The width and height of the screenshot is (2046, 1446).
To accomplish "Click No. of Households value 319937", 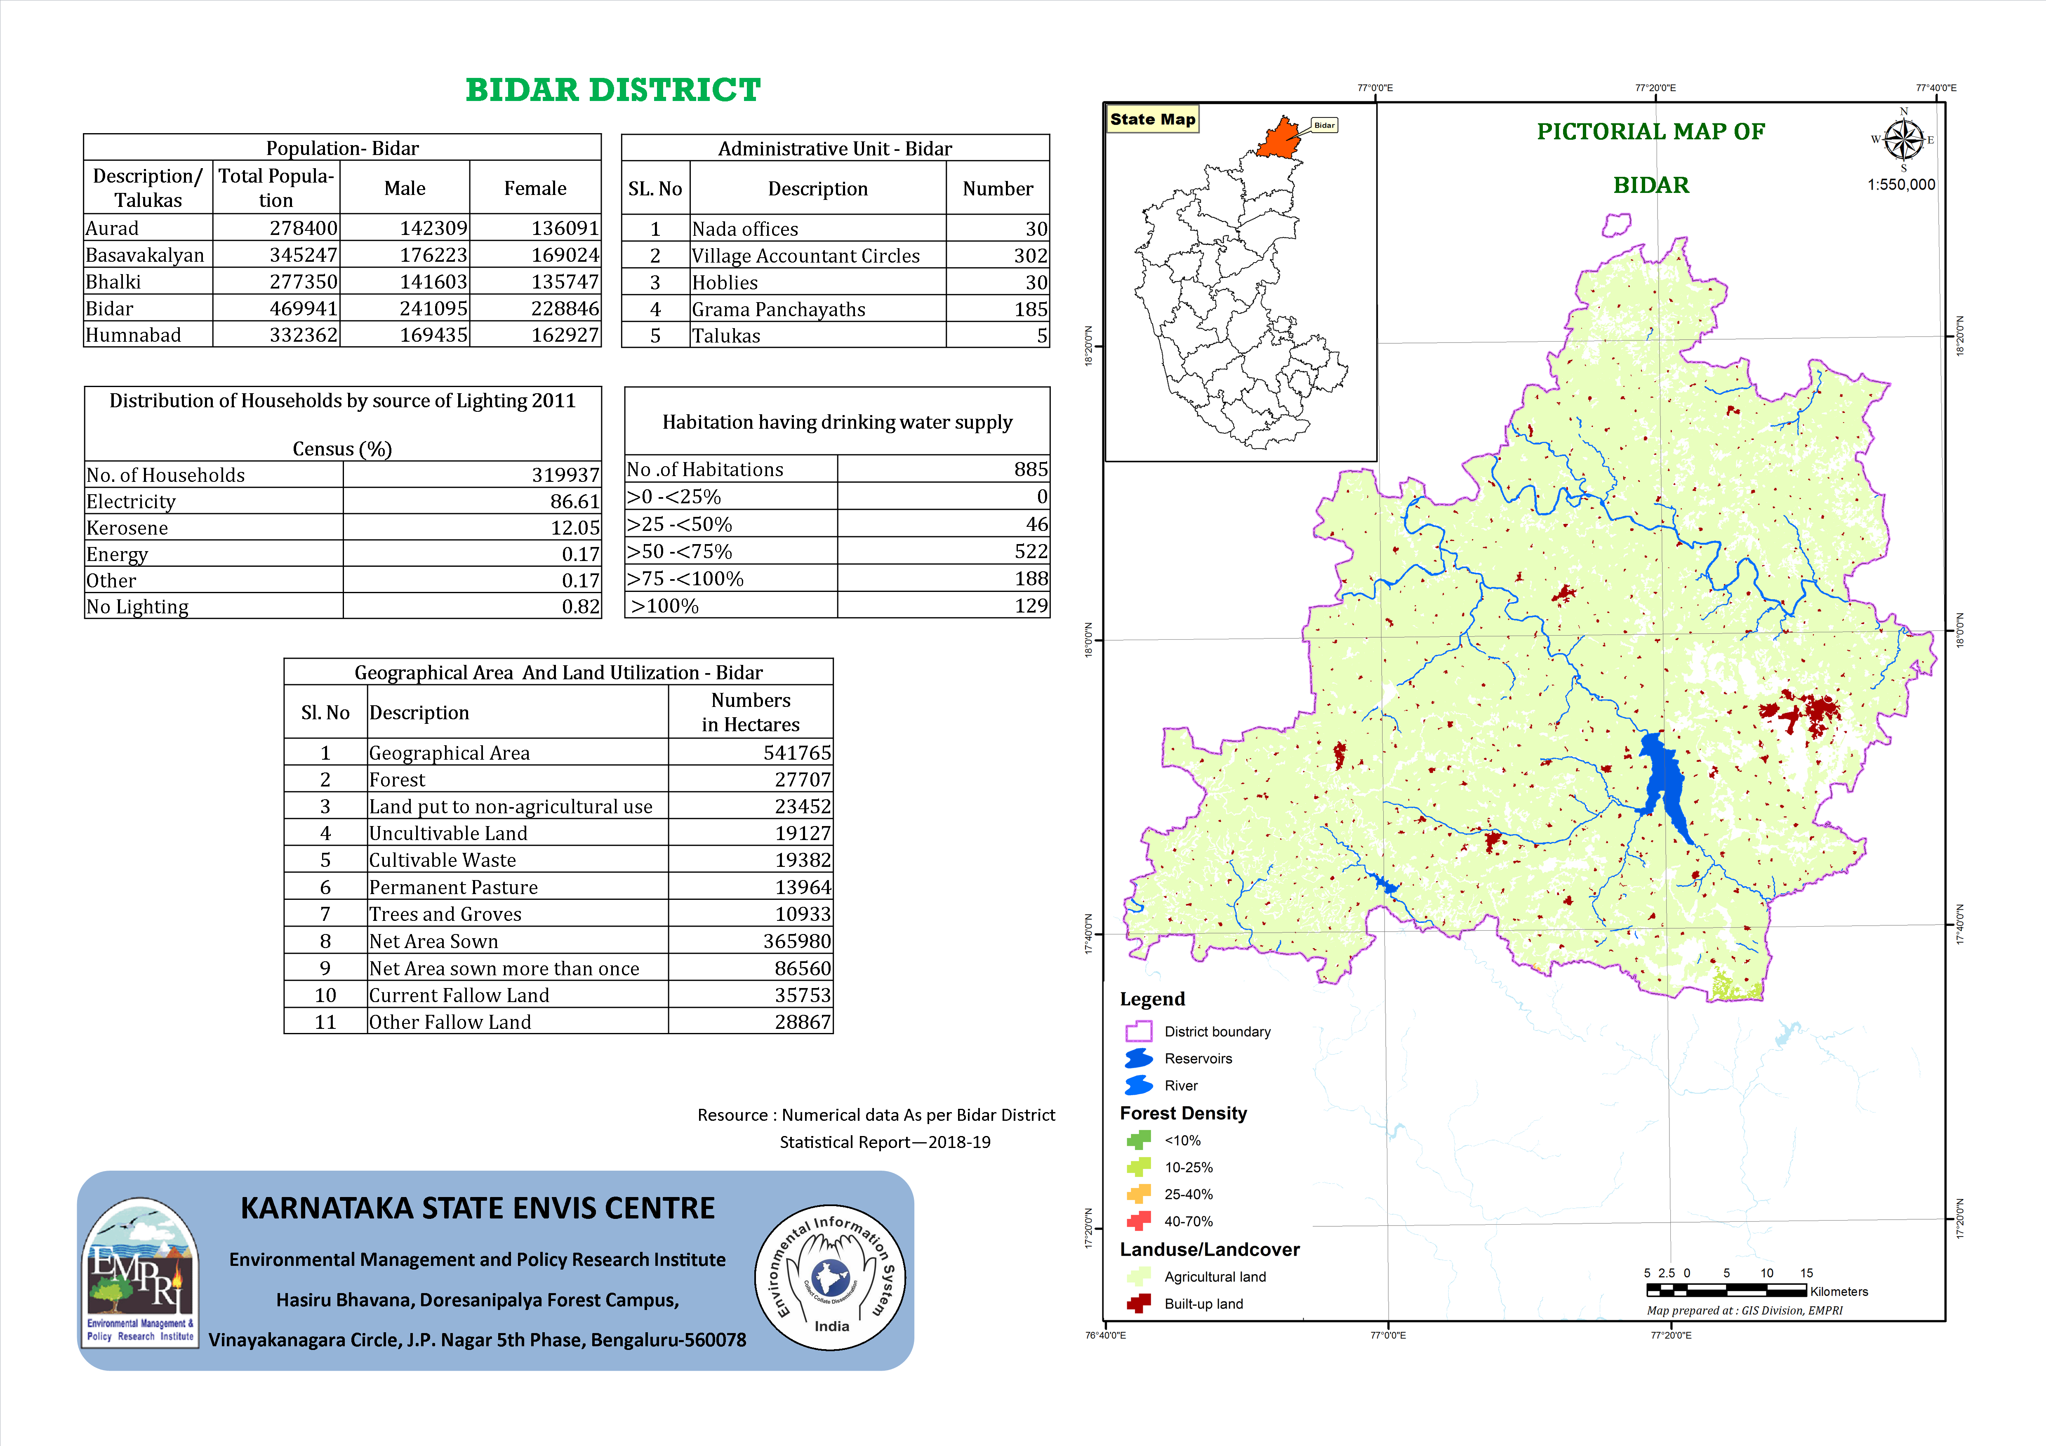I will 566,474.
